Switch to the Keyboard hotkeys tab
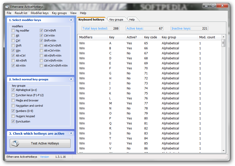The image size is (235, 166). (x=91, y=20)
